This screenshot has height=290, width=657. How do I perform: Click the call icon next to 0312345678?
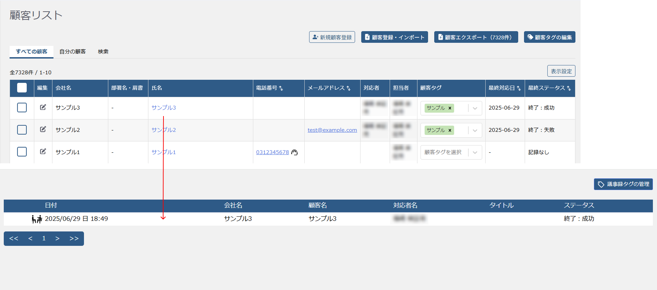(294, 152)
